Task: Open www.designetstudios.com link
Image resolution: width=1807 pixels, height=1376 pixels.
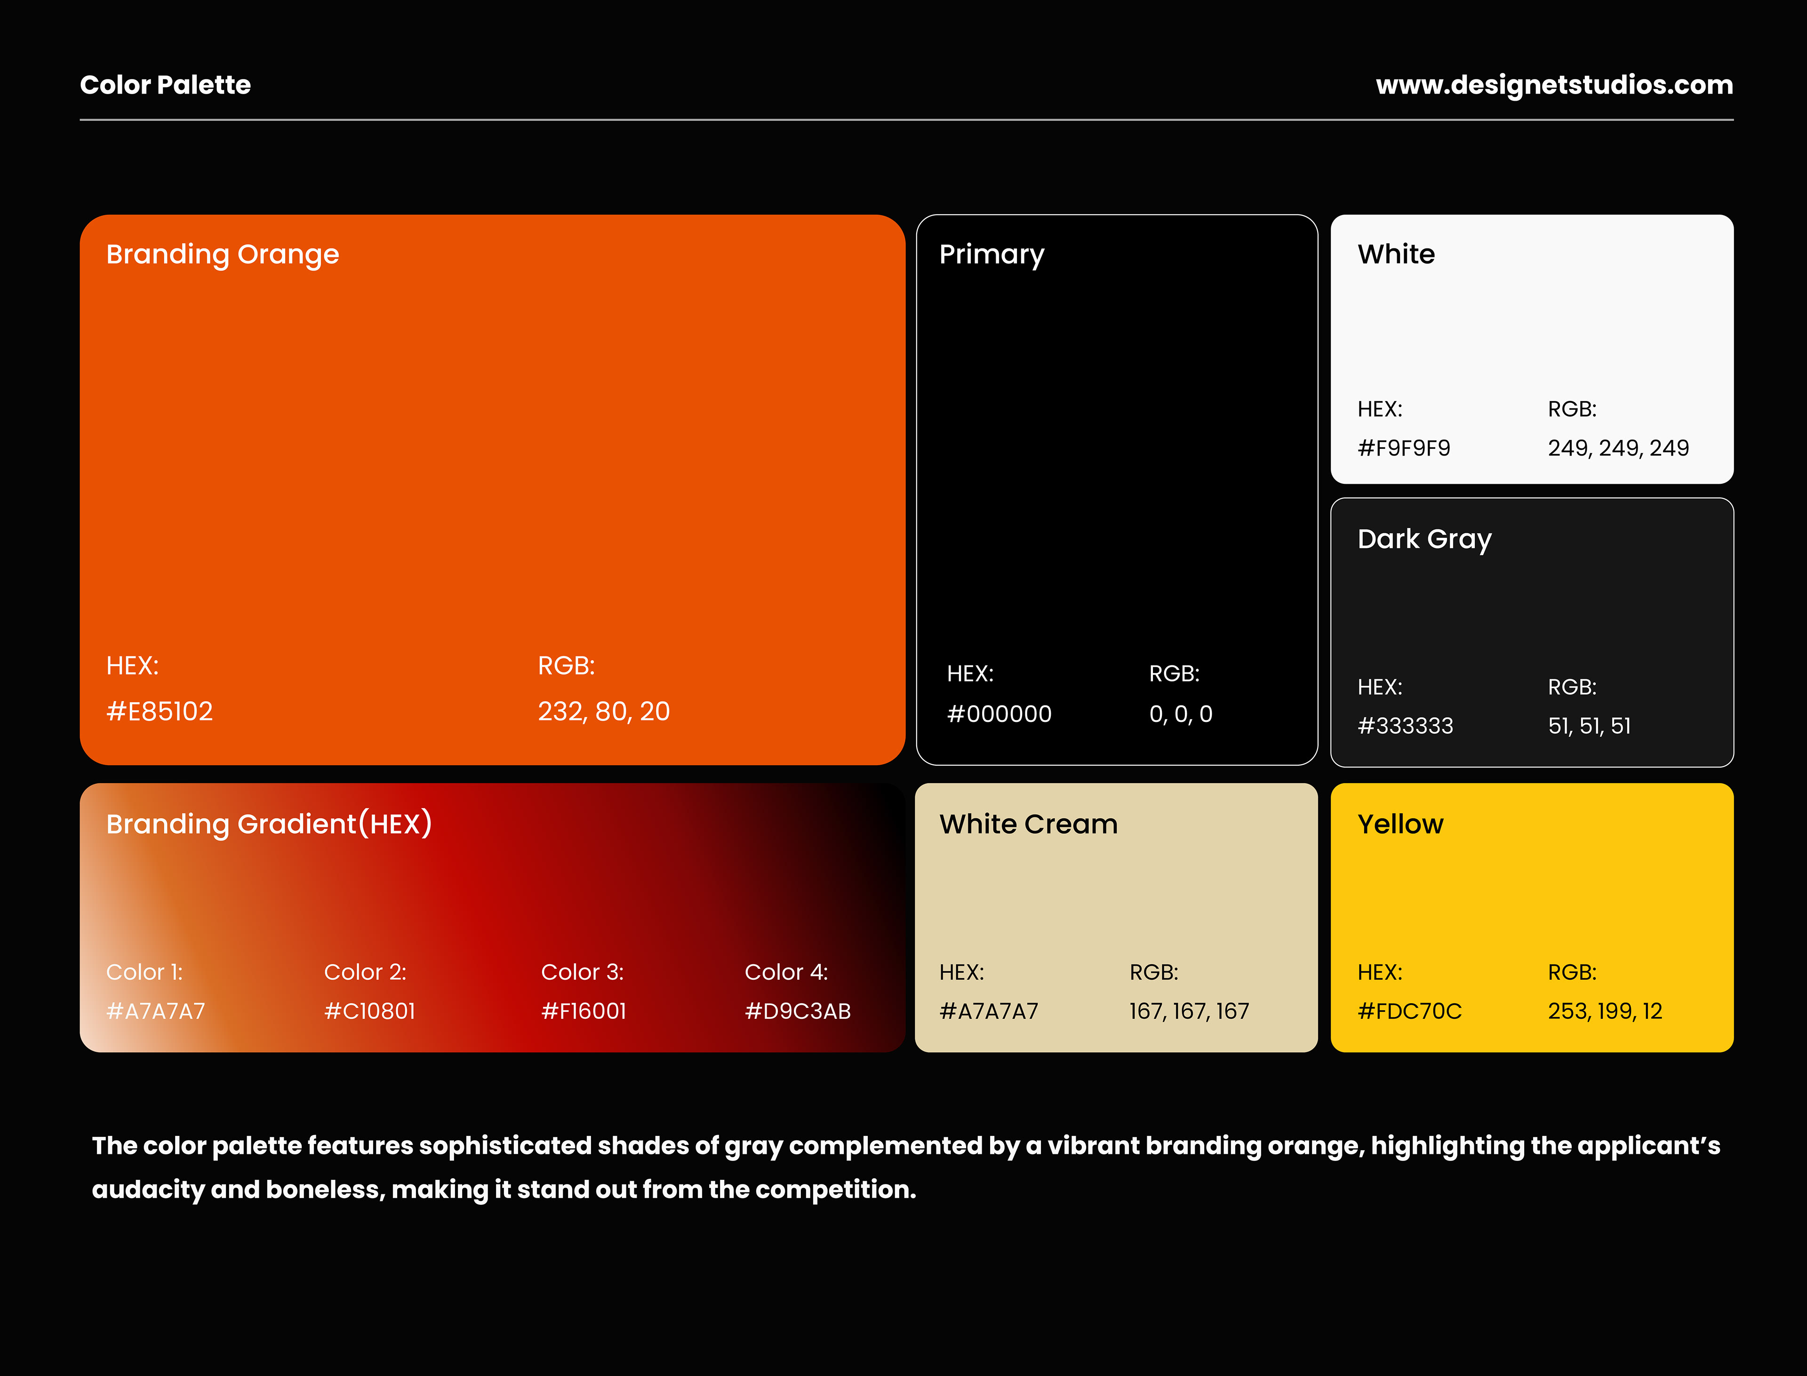Action: coord(1554,84)
